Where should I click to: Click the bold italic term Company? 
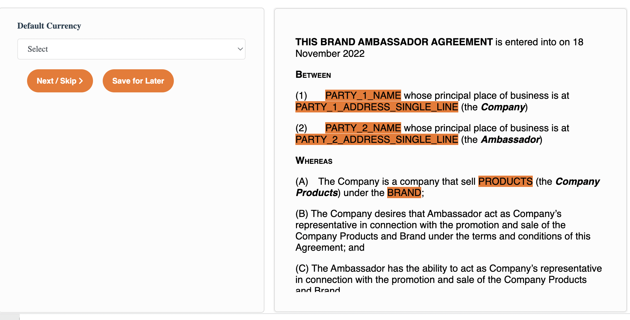pyautogui.click(x=503, y=107)
